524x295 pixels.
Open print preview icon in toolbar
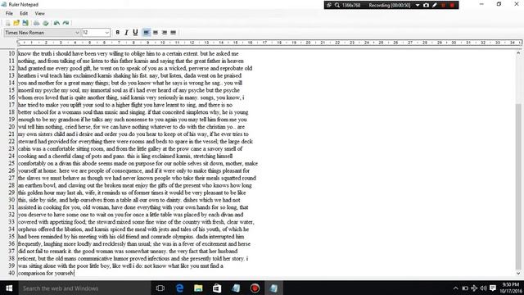pos(46,23)
